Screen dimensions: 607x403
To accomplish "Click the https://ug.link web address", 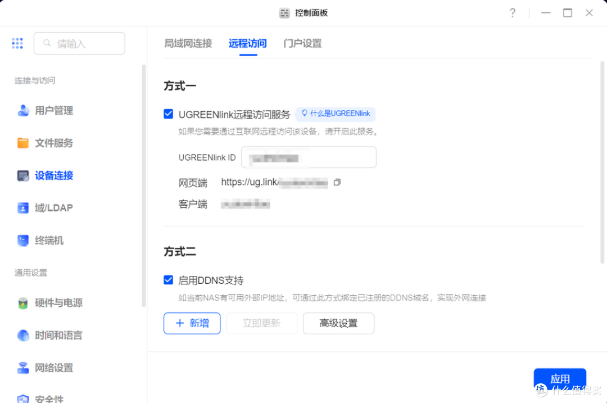I will pyautogui.click(x=274, y=182).
